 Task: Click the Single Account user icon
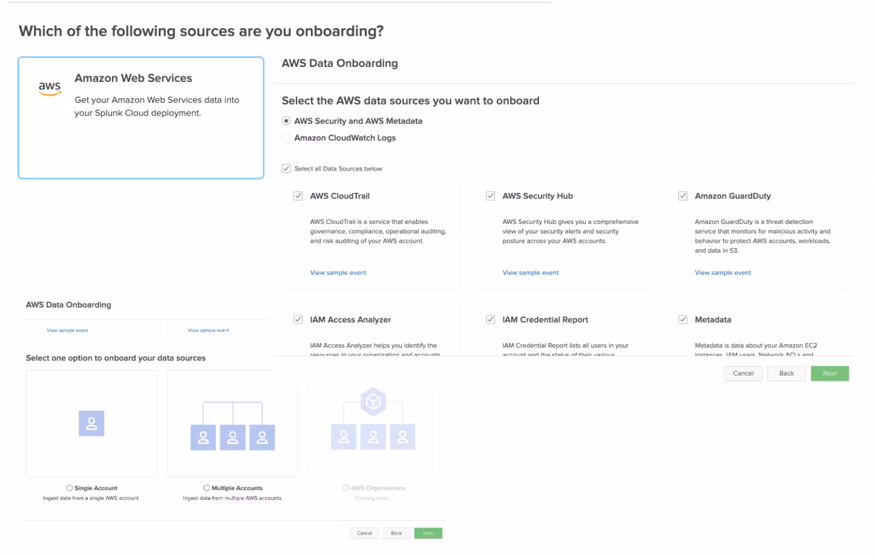pyautogui.click(x=91, y=424)
